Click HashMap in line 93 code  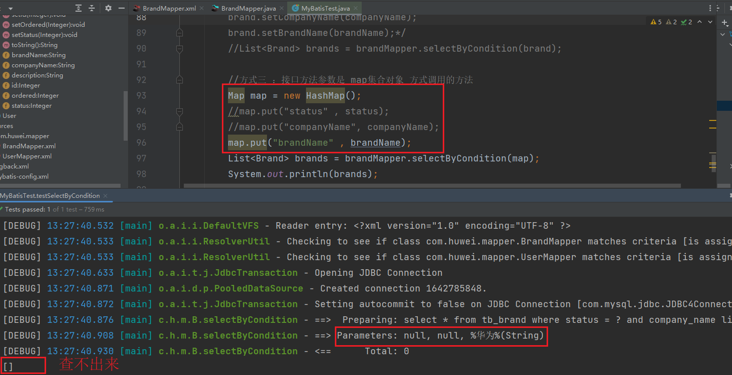tap(325, 96)
